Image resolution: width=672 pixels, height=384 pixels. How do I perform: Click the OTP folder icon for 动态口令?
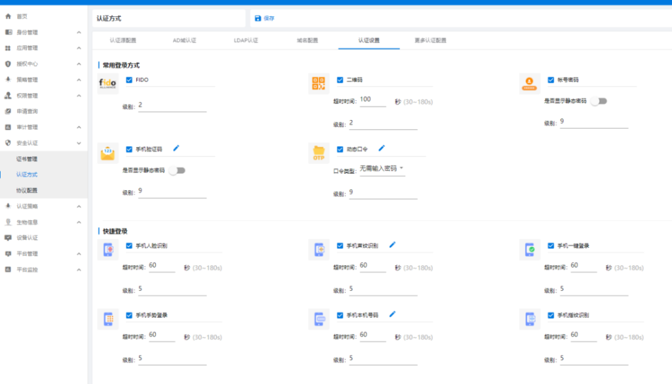[x=318, y=153]
